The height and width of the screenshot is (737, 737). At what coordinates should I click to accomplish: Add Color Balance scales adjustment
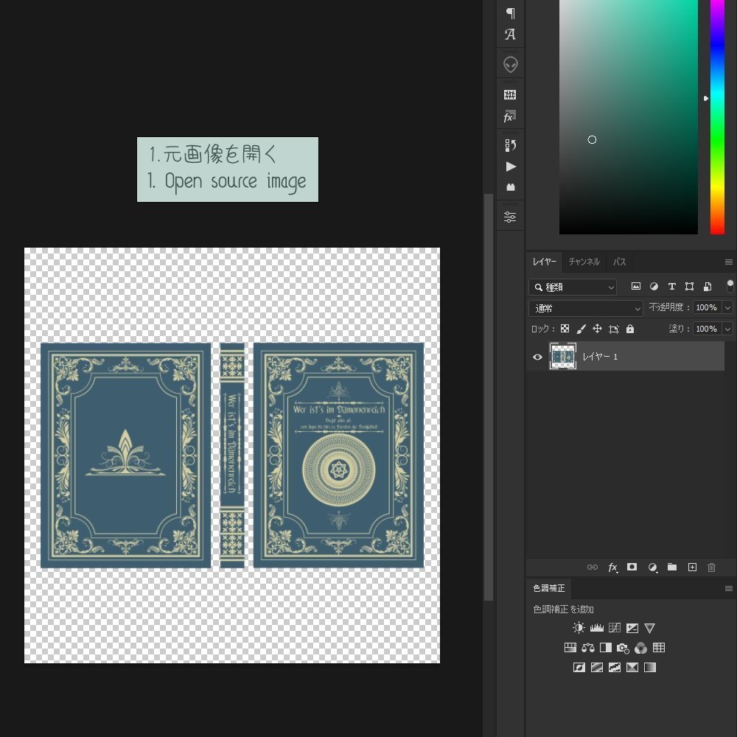[x=588, y=648]
